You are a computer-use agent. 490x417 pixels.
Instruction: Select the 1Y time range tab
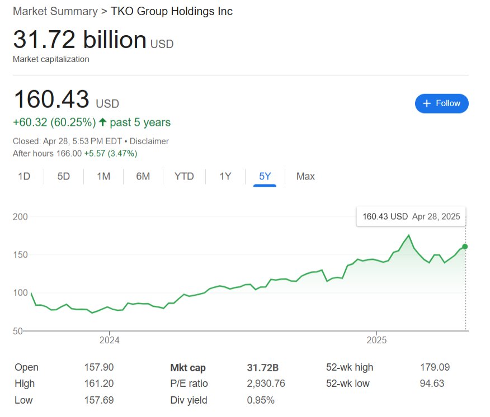pyautogui.click(x=225, y=177)
